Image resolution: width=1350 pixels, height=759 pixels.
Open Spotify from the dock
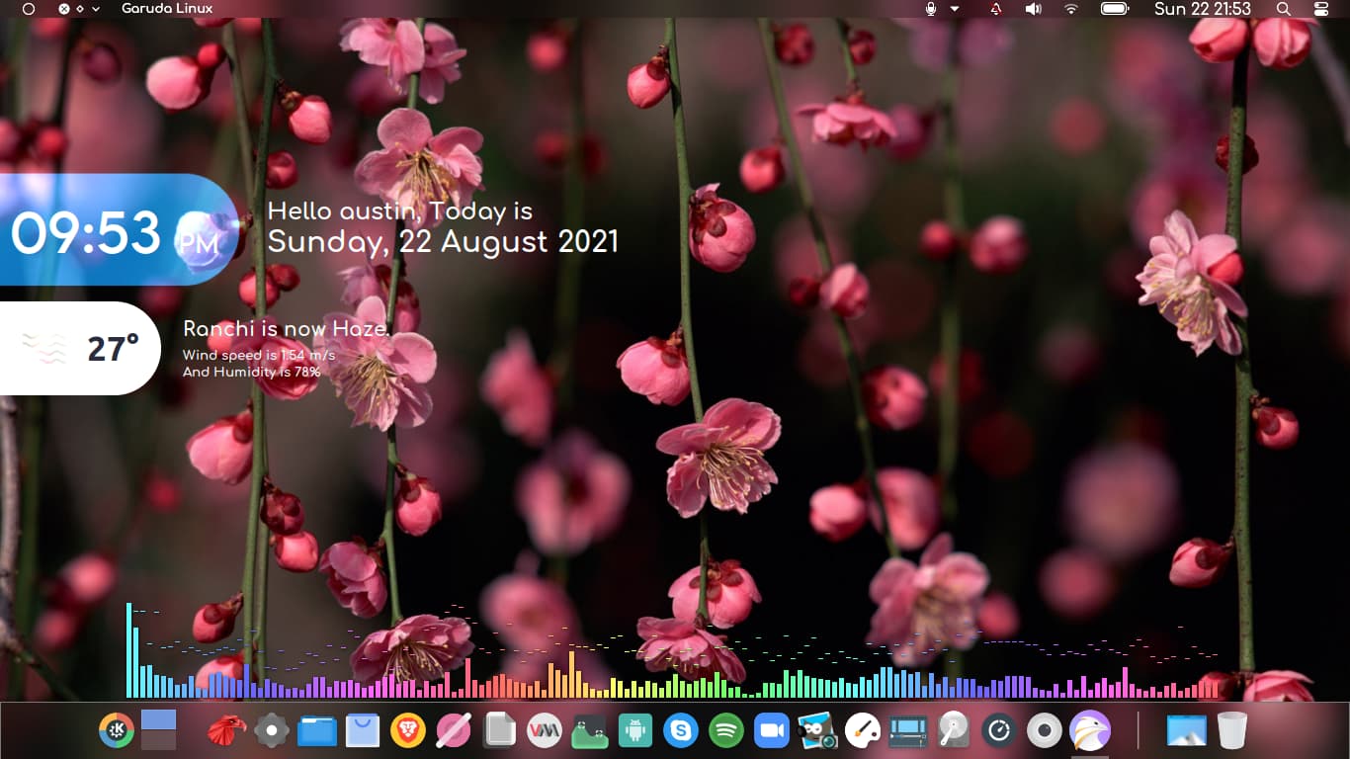tap(726, 731)
